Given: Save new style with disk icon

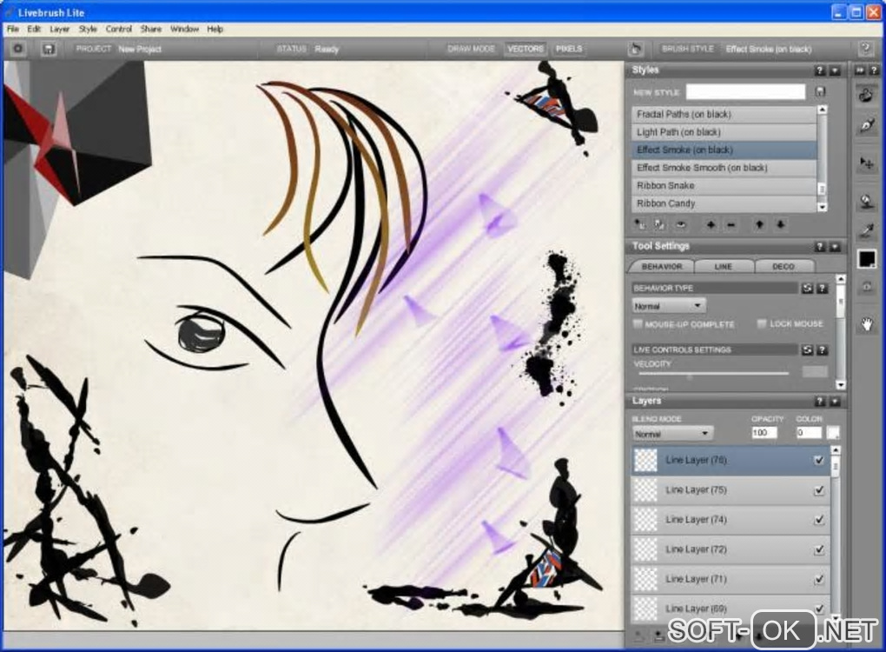Looking at the screenshot, I should click(x=820, y=91).
